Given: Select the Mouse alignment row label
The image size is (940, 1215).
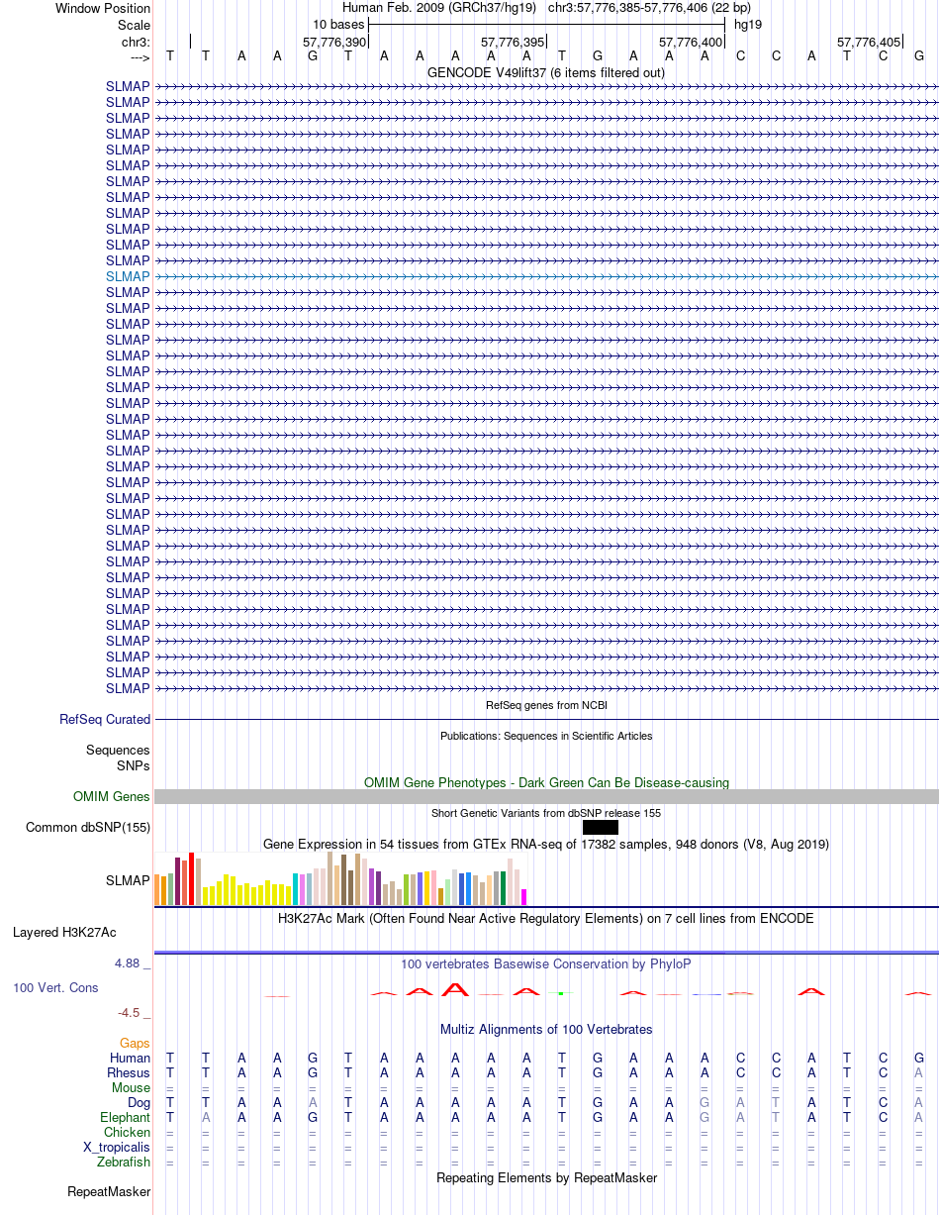Looking at the screenshot, I should (x=132, y=1088).
